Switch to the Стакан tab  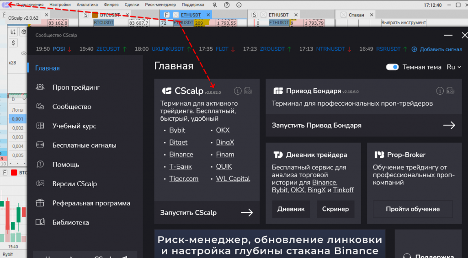coord(356,15)
